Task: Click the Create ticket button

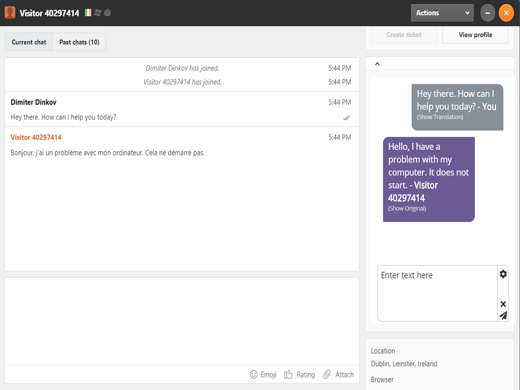Action: pyautogui.click(x=404, y=35)
